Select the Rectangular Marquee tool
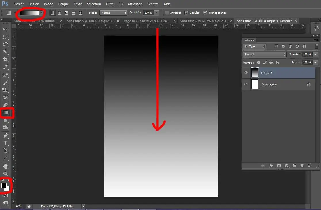 pos(5,37)
